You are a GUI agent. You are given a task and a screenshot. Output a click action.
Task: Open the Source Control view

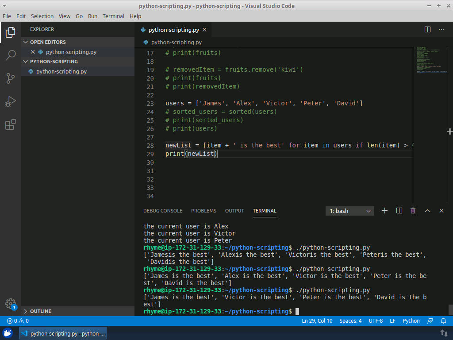click(11, 78)
